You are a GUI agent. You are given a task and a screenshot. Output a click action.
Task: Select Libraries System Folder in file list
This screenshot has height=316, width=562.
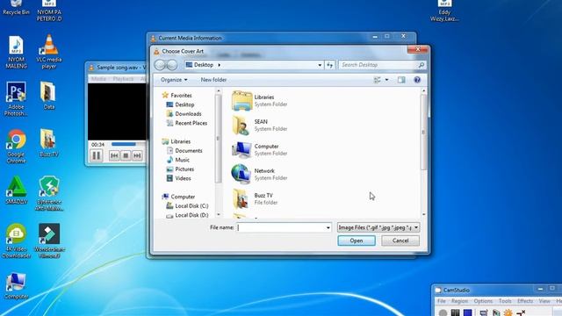tap(260, 101)
